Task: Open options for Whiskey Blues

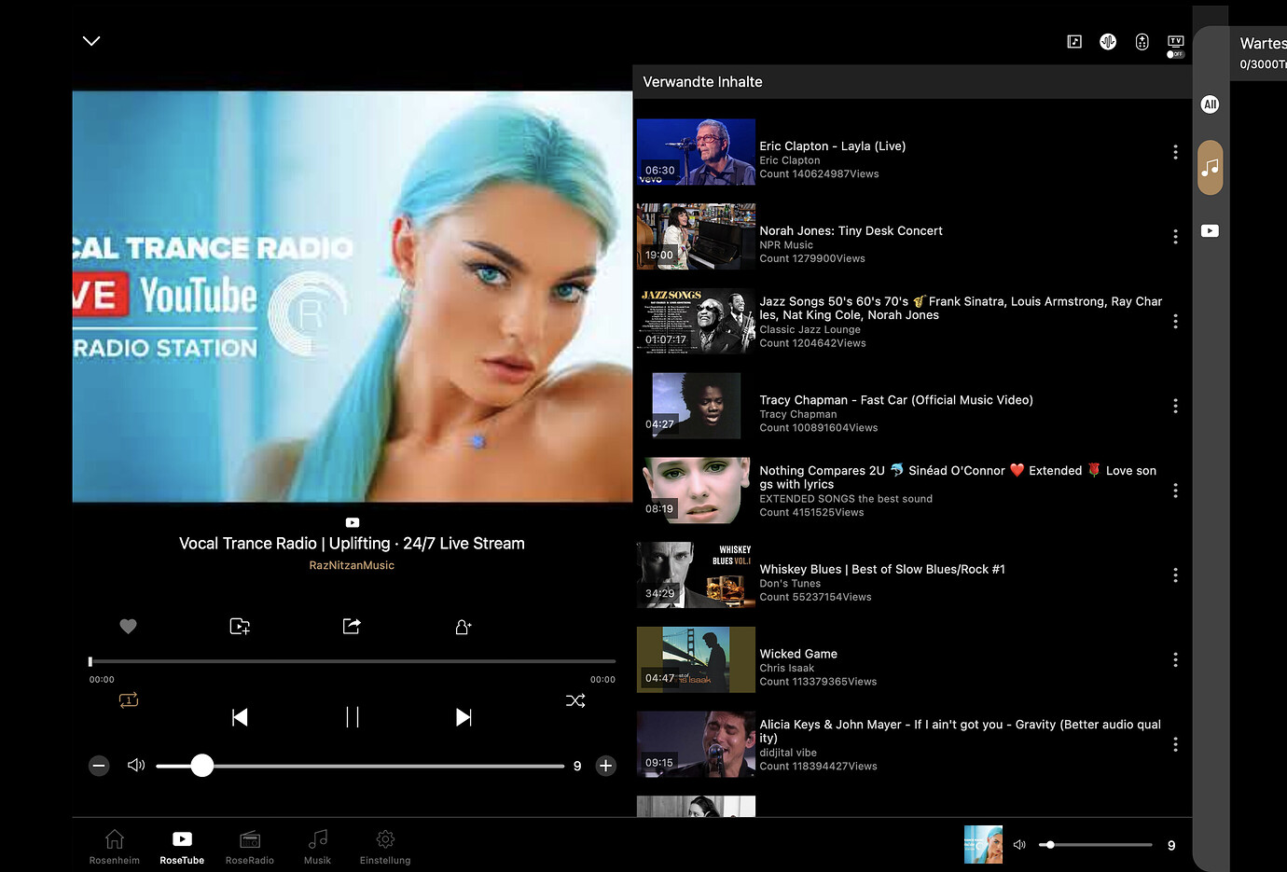Action: pyautogui.click(x=1175, y=575)
